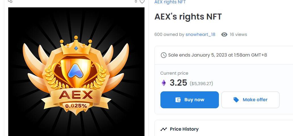
Task: Click the clock icon beside Sale ends
Action: coord(164,55)
